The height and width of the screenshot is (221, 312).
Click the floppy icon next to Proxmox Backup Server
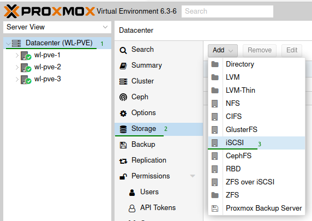click(x=215, y=208)
